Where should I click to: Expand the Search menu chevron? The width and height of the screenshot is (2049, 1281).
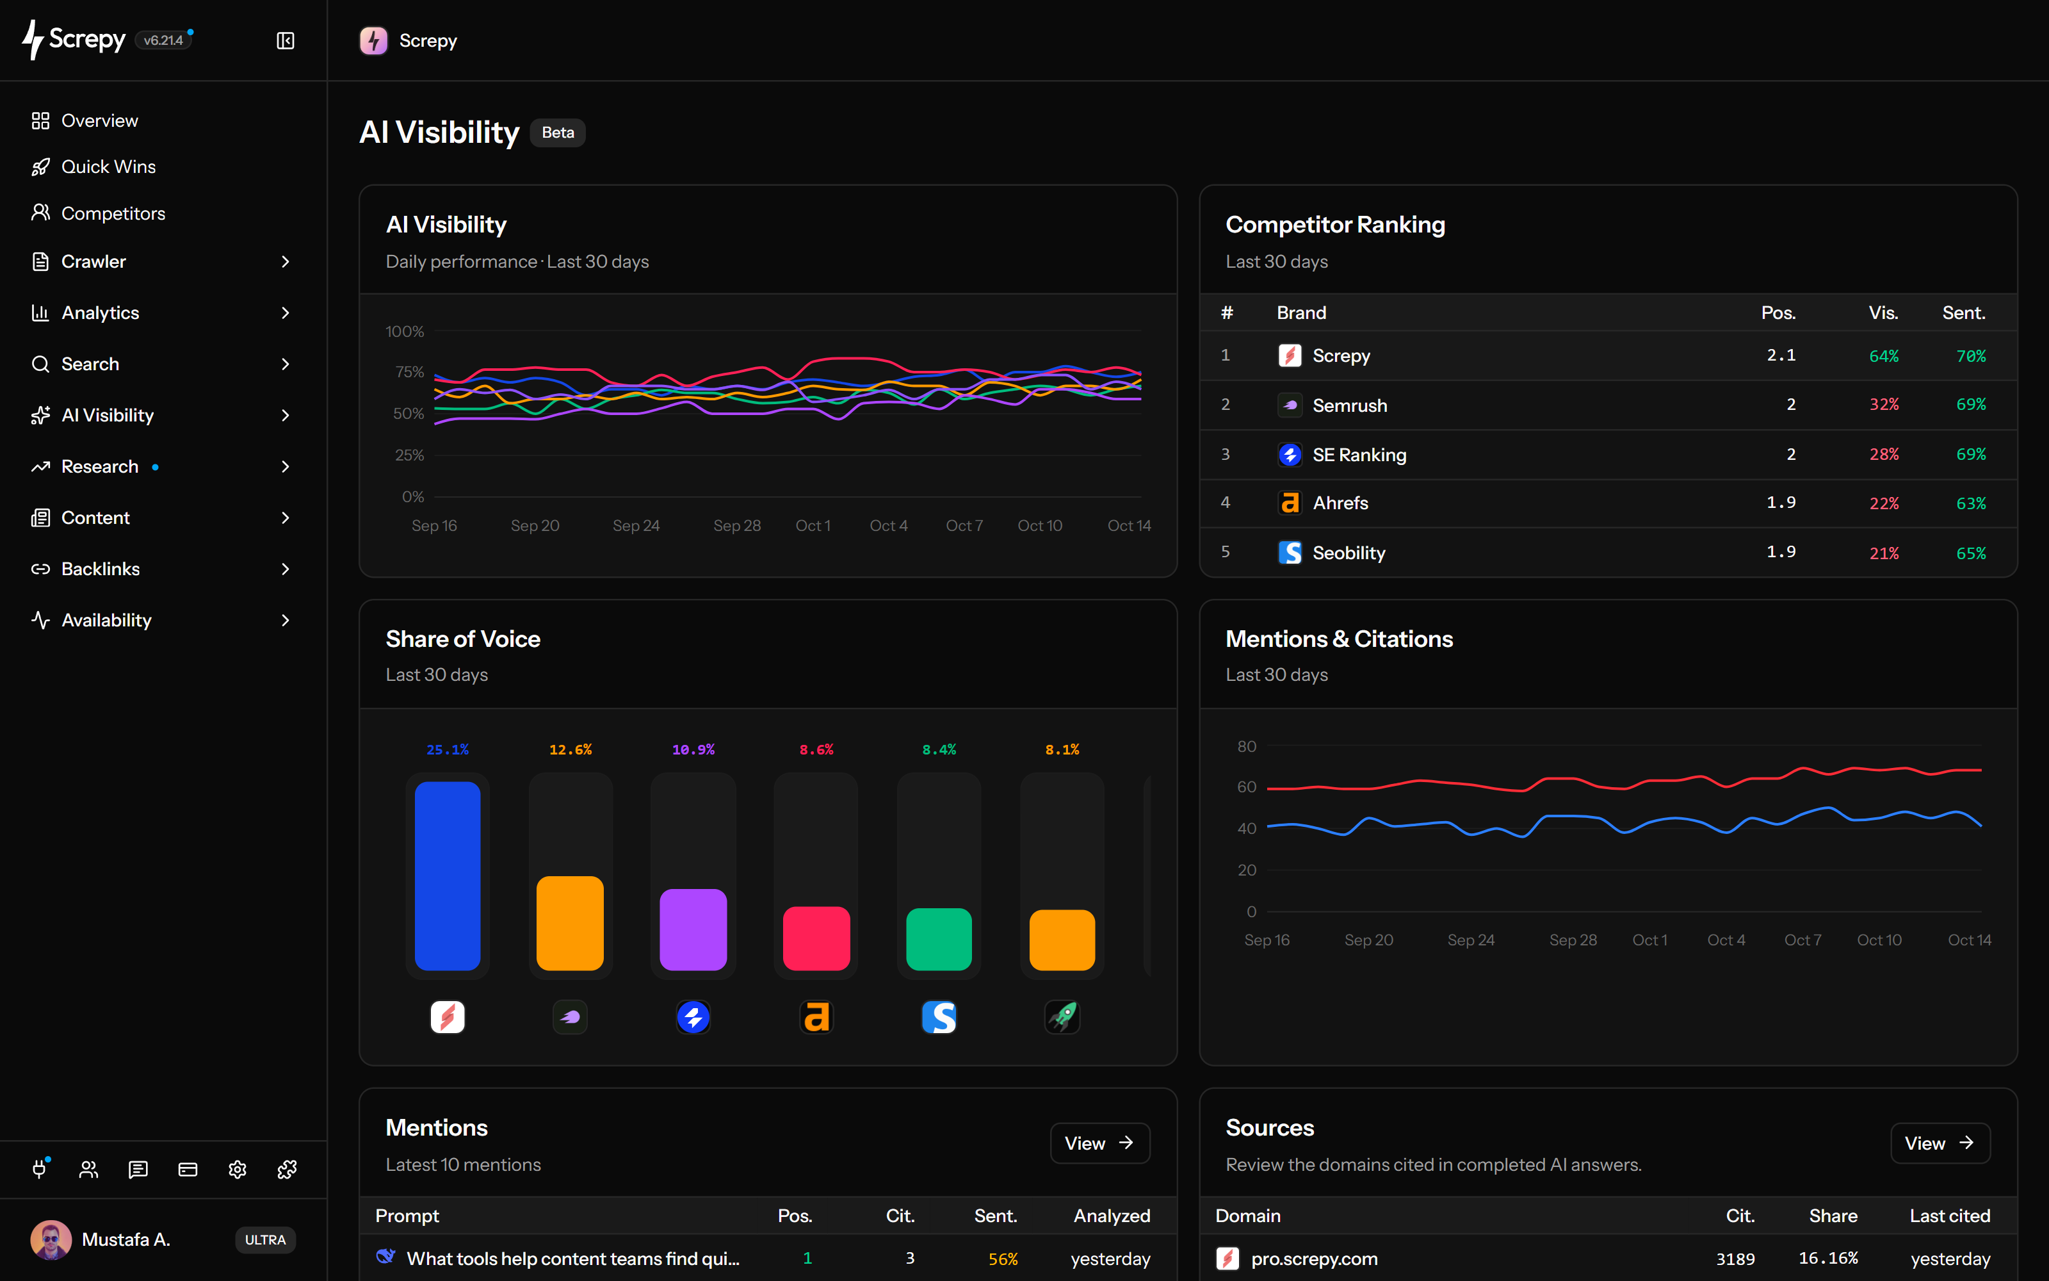286,364
